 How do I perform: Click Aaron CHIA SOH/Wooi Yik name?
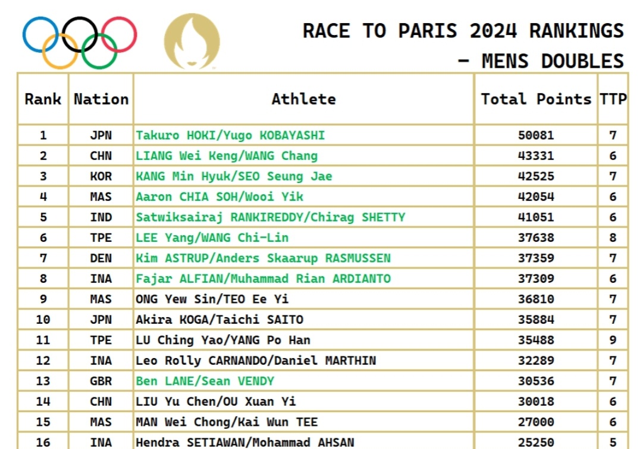219,197
